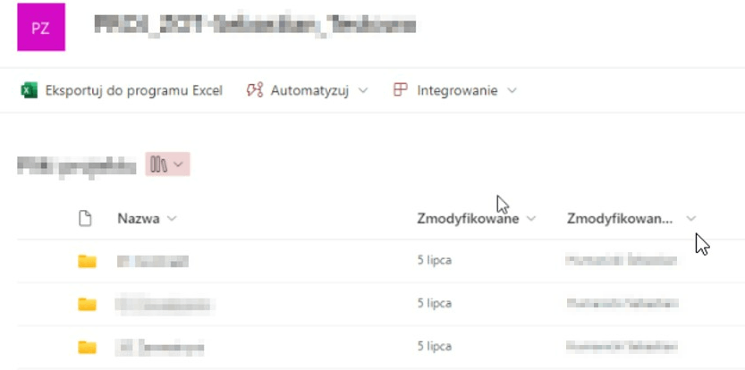745x370 pixels.
Task: Select the third folder icon in list
Action: point(87,347)
